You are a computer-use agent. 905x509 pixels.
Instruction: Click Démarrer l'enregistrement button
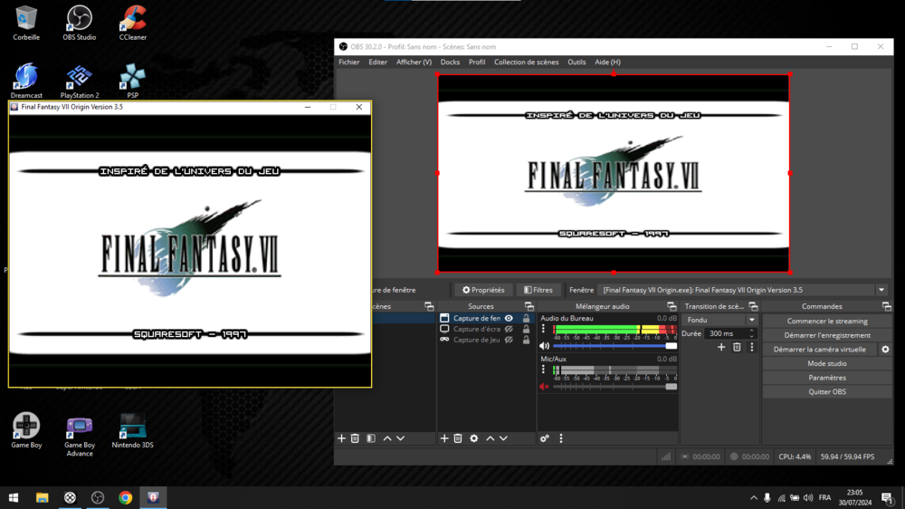tap(826, 335)
